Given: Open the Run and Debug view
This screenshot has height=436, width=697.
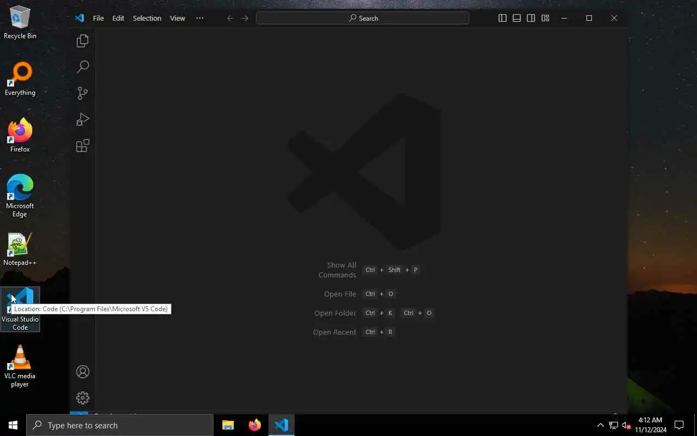Looking at the screenshot, I should click(x=83, y=119).
